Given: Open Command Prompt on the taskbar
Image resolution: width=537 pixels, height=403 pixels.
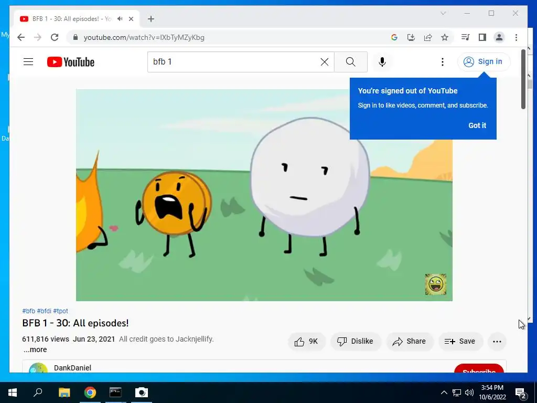Looking at the screenshot, I should tap(115, 393).
